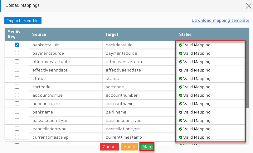Click Valid Mapping text in bankname row
The image size is (253, 153).
pyautogui.click(x=197, y=112)
